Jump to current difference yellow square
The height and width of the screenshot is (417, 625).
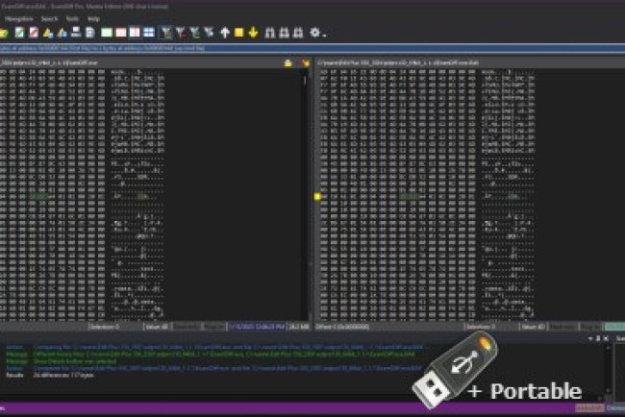point(238,33)
